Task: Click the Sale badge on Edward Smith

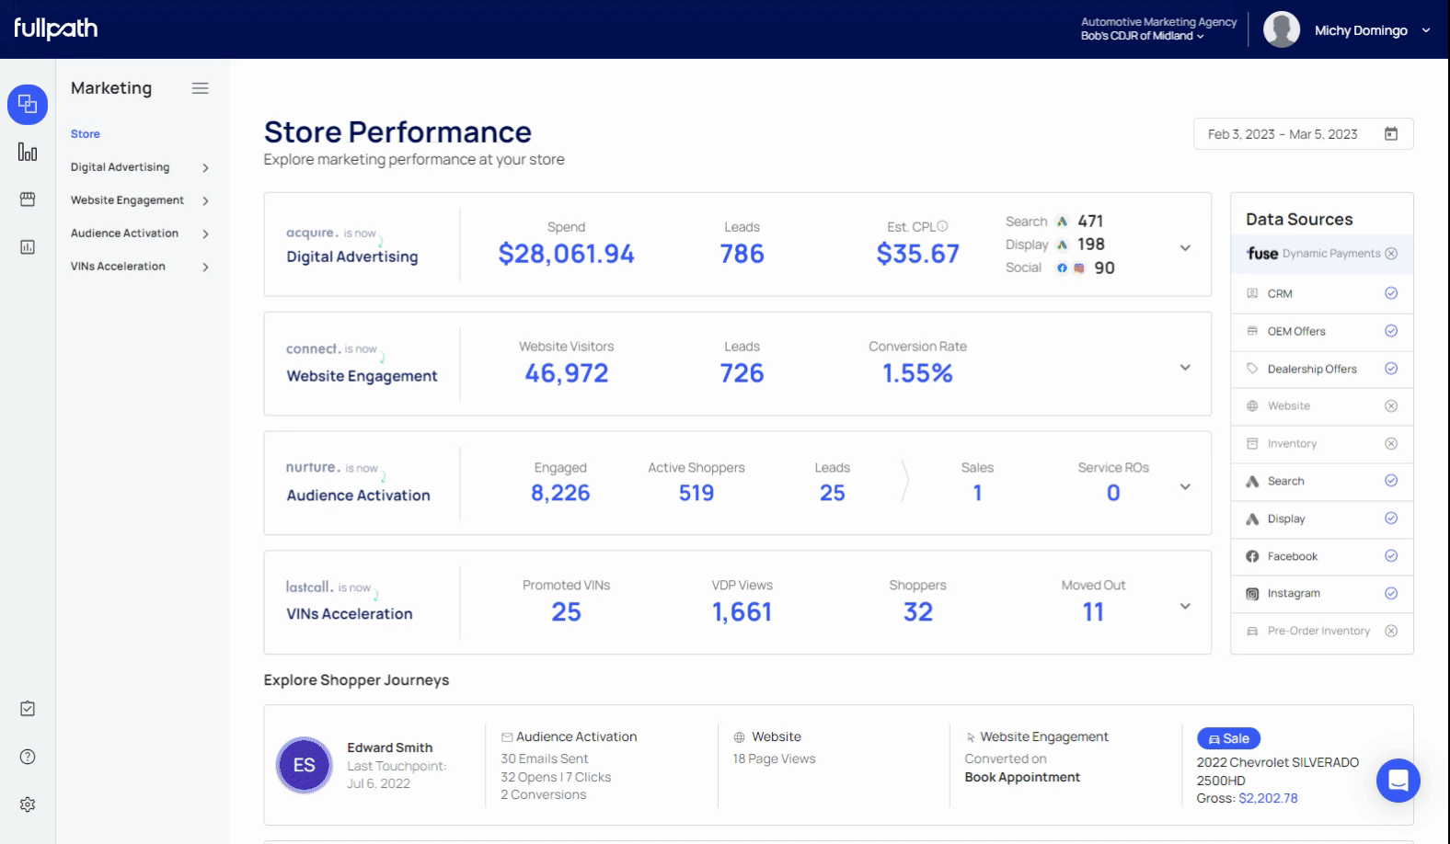Action: tap(1228, 738)
